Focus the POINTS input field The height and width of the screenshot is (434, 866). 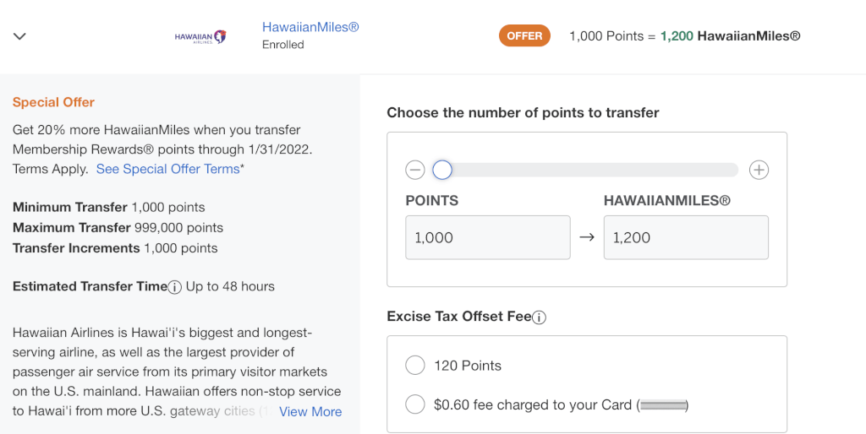click(488, 237)
